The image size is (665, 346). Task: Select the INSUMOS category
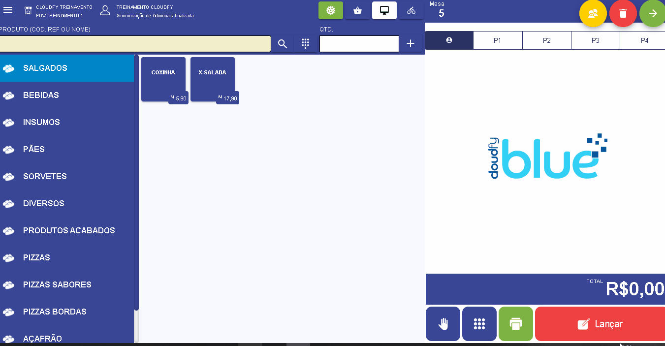point(67,122)
